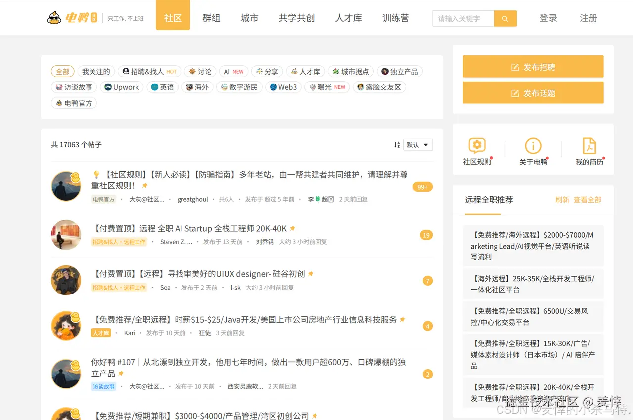633x420 pixels.
Task: Enable the 英语 category filter
Action: tap(162, 87)
